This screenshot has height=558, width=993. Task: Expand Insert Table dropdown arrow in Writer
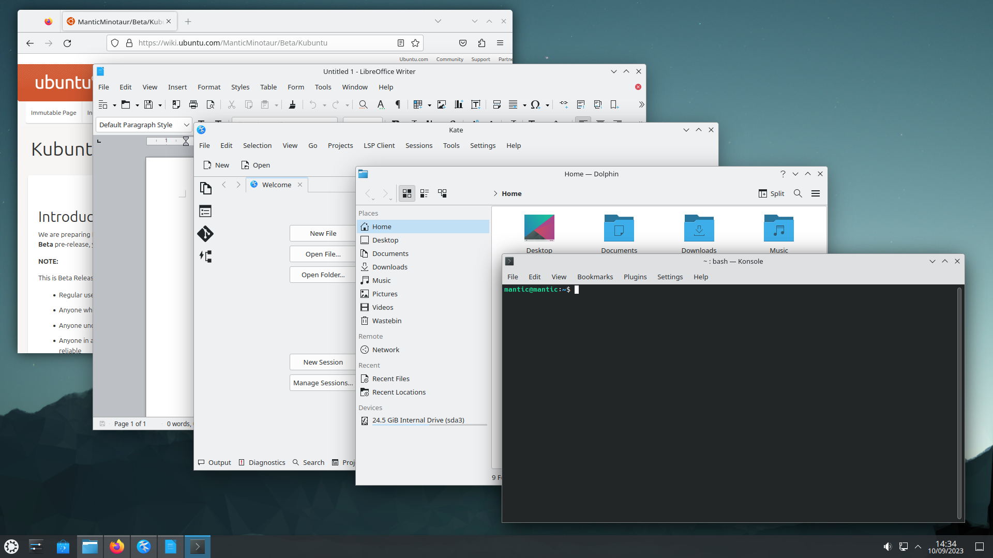coord(429,105)
